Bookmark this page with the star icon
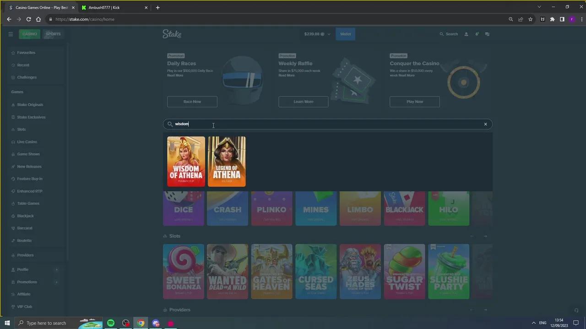 (x=531, y=19)
